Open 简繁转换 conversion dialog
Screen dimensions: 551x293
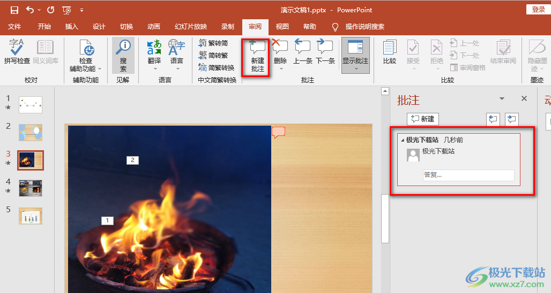click(x=217, y=68)
